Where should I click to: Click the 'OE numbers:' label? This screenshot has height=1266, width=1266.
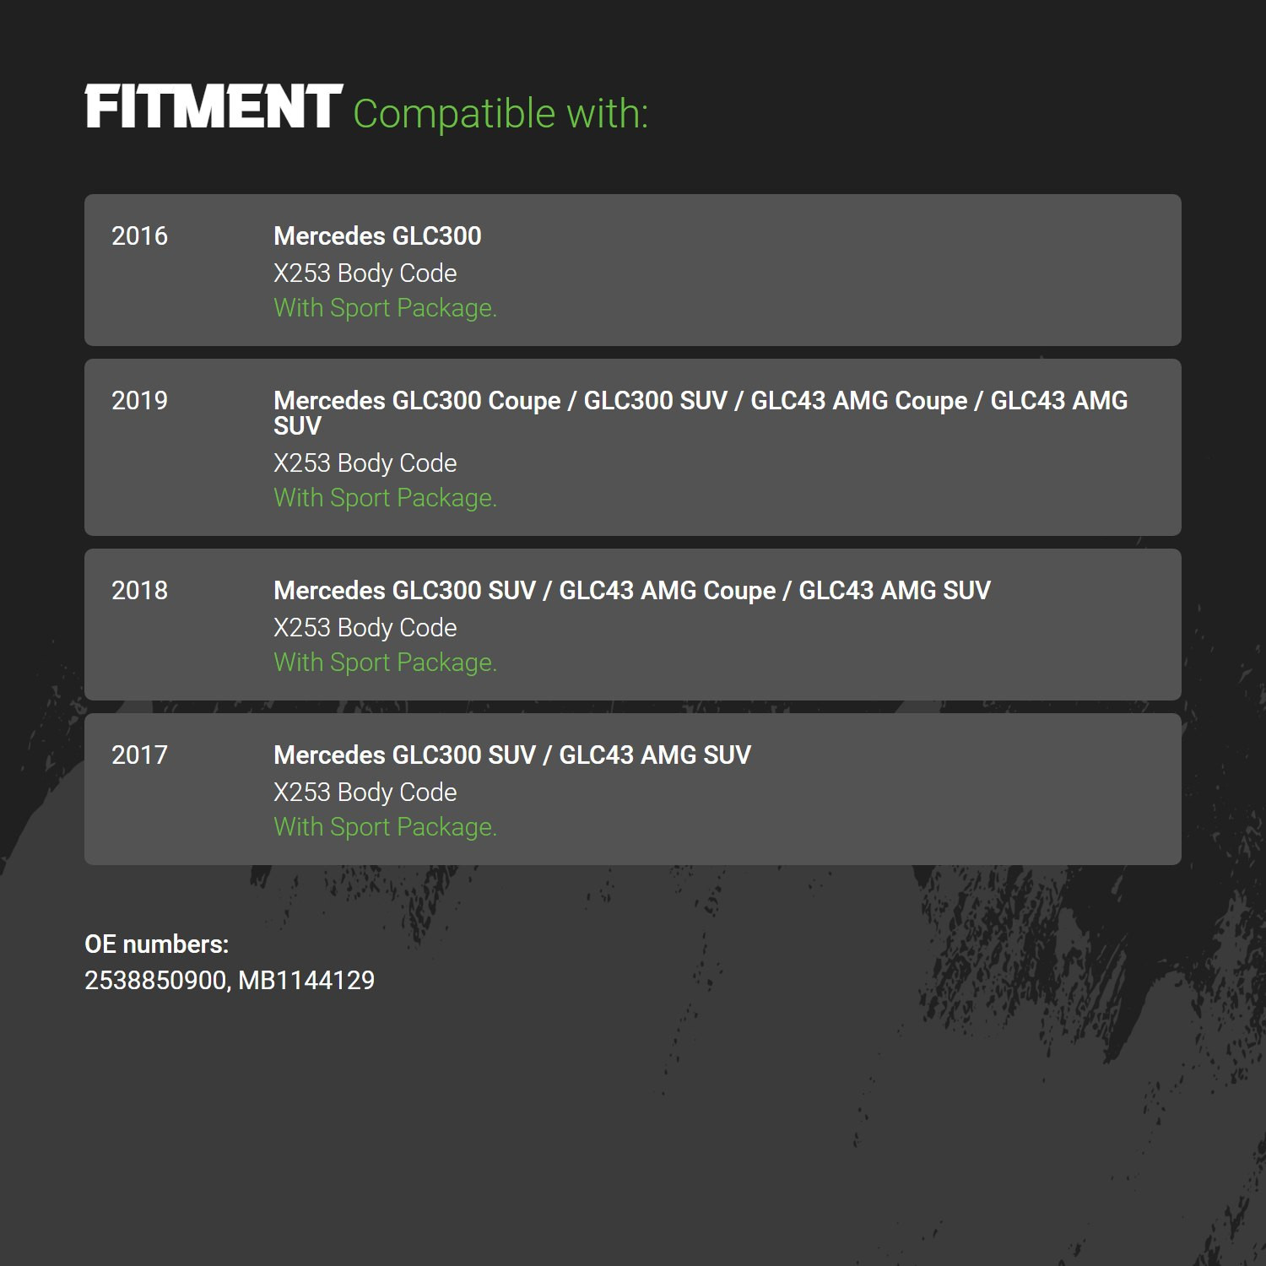[157, 944]
